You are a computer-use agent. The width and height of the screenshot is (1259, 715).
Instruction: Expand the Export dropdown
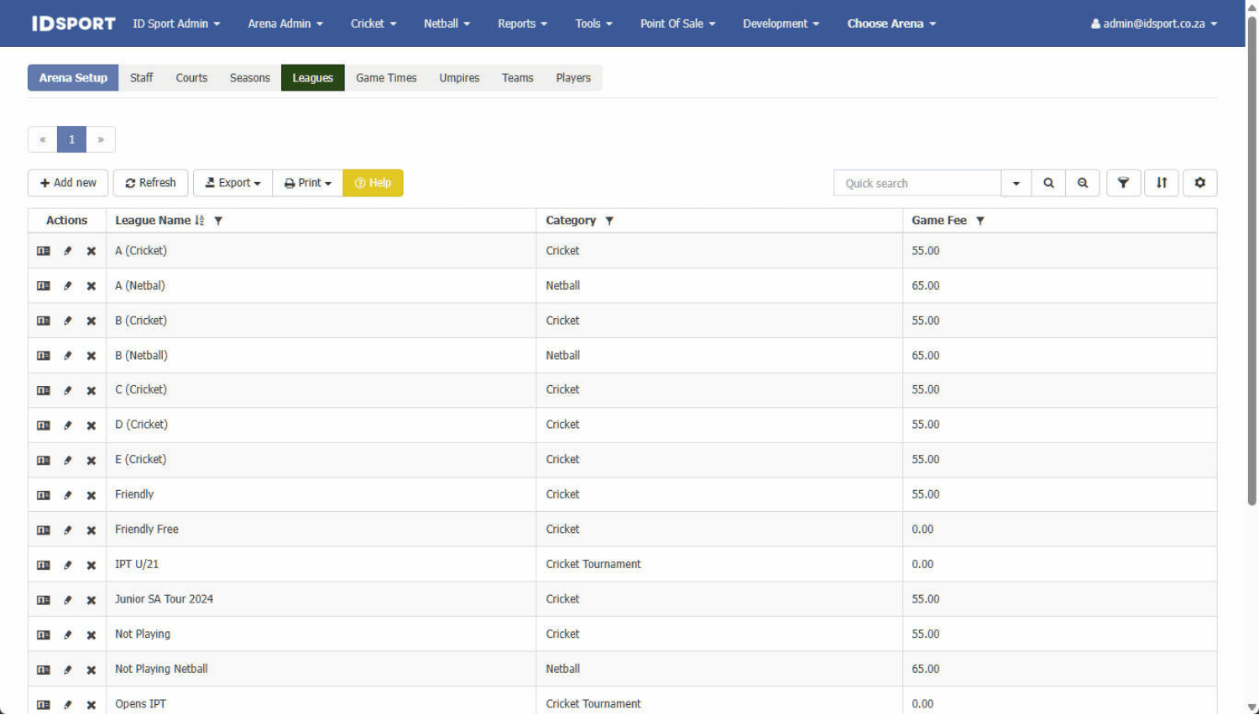click(x=232, y=183)
